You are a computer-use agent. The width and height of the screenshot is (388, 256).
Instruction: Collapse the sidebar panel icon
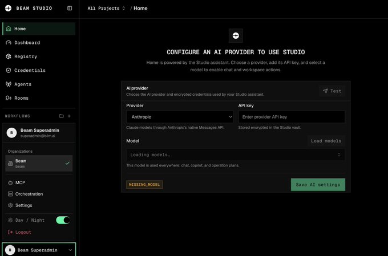tap(70, 8)
